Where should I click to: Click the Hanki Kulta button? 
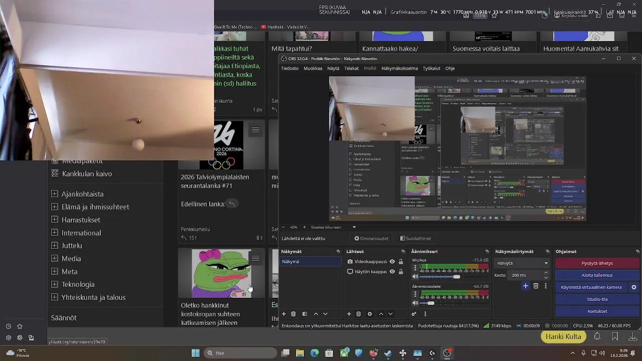point(563,336)
